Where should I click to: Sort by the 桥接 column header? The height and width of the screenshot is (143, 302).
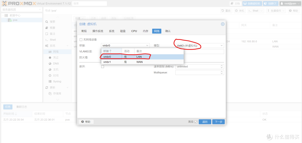coord(112,51)
